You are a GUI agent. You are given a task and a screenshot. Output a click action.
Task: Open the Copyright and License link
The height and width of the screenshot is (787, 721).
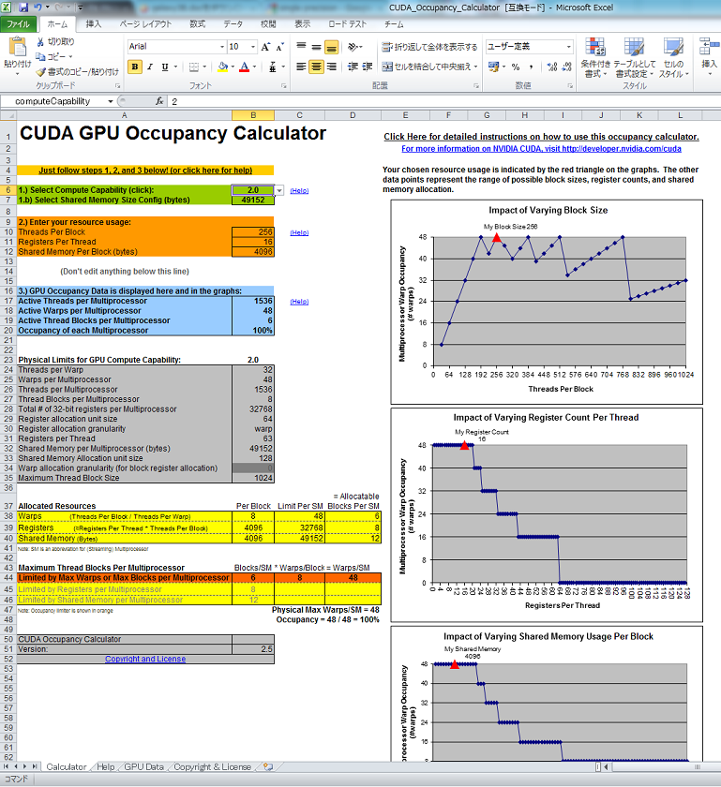[x=144, y=659]
